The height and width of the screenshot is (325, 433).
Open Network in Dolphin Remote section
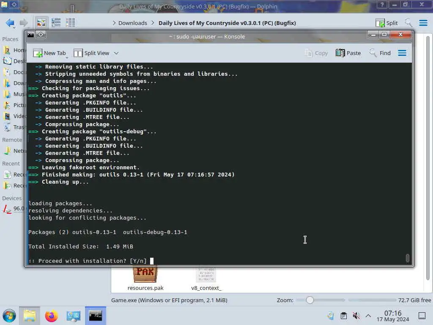click(14, 151)
